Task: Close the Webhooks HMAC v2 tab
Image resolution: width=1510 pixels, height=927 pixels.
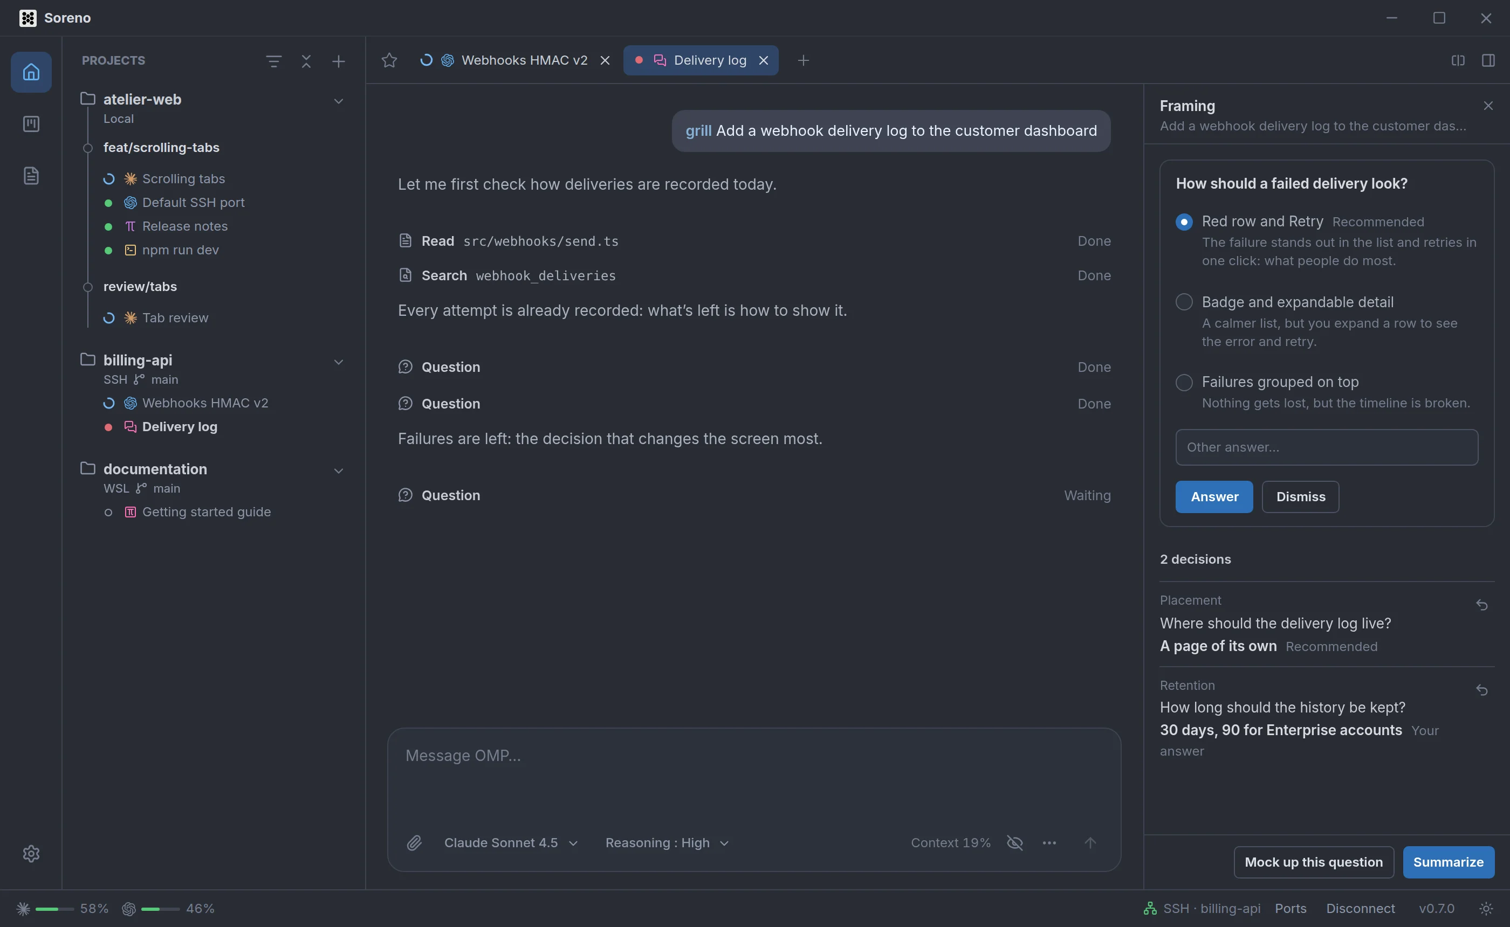Action: click(x=605, y=60)
